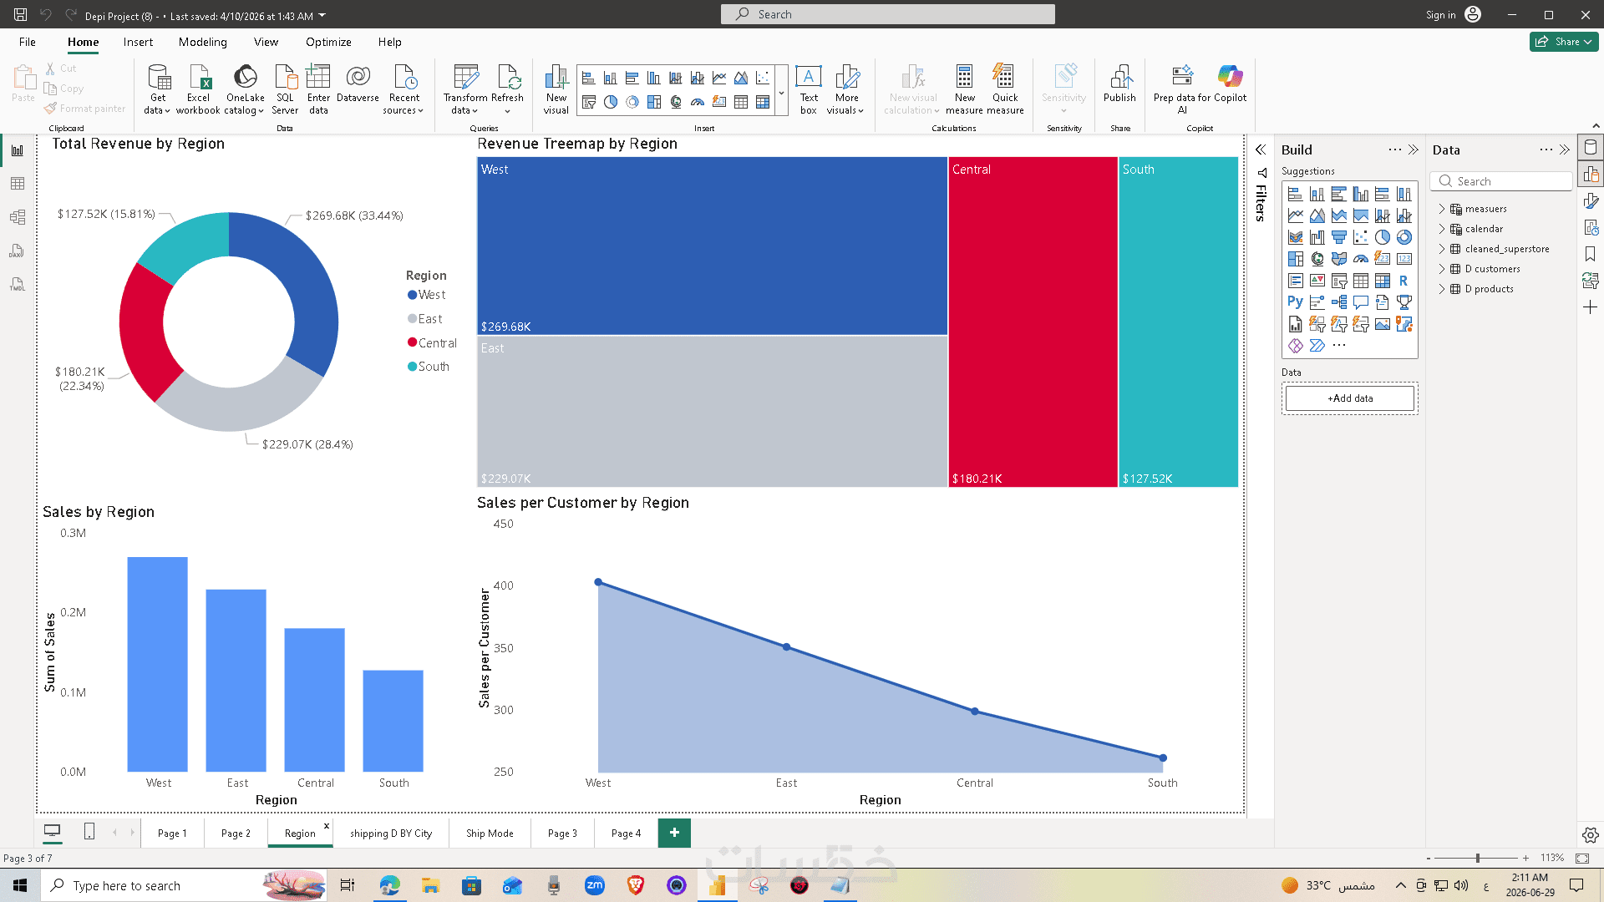Add a Python visual from the Build pane
1604x902 pixels.
pos(1295,302)
